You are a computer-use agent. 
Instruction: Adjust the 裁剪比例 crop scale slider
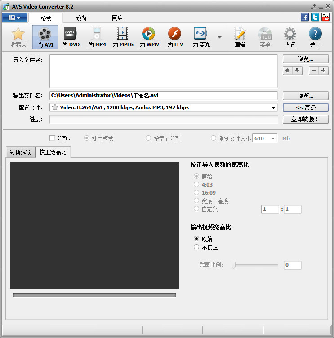click(233, 265)
